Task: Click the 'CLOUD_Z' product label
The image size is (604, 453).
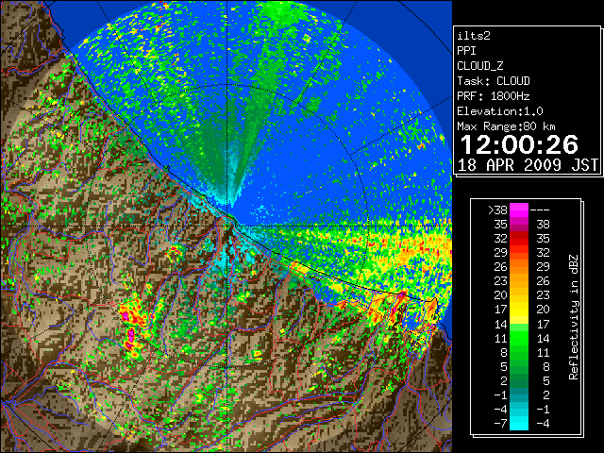Action: 480,66
